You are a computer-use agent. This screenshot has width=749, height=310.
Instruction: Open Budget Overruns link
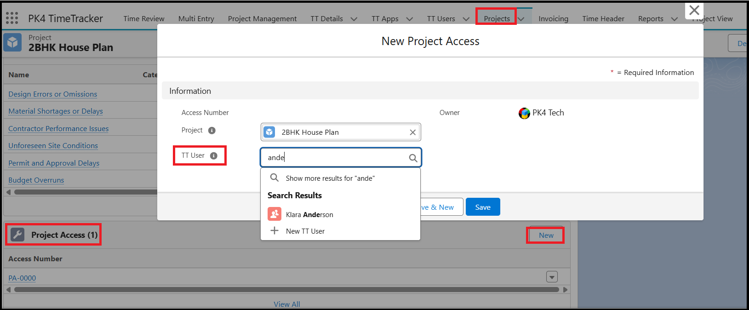point(36,180)
